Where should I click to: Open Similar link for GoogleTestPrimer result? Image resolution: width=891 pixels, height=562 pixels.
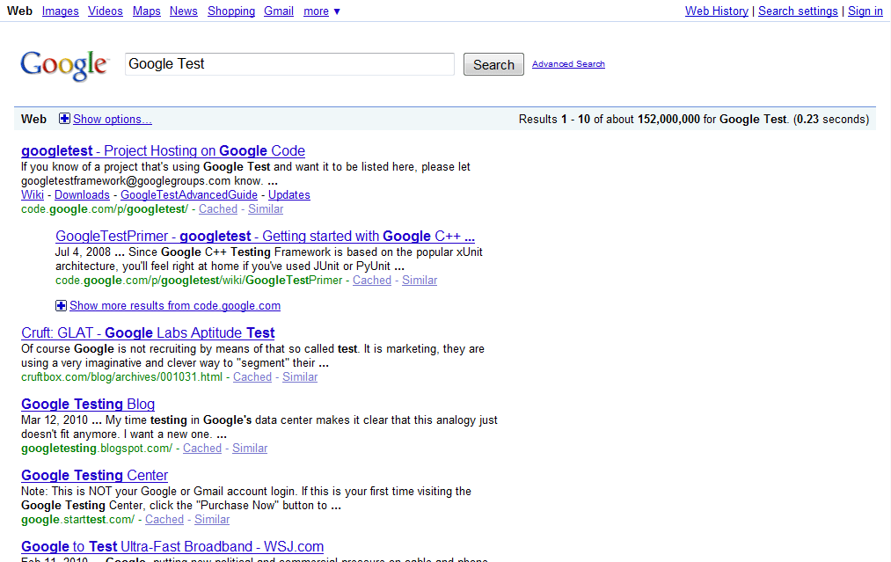(x=420, y=281)
